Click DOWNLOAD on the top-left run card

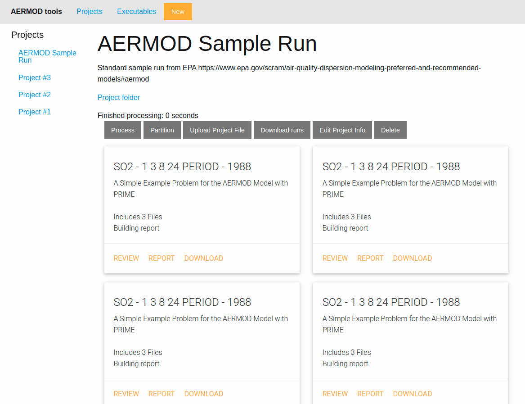coord(204,259)
